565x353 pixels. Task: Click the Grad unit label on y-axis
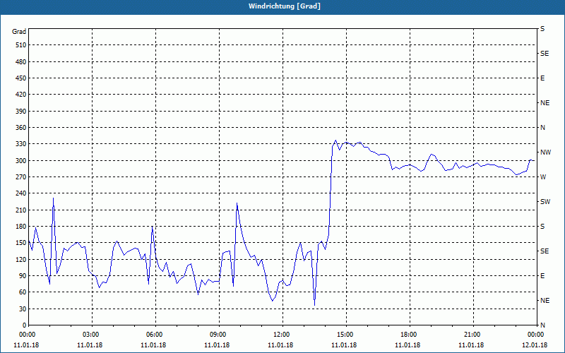pyautogui.click(x=19, y=32)
